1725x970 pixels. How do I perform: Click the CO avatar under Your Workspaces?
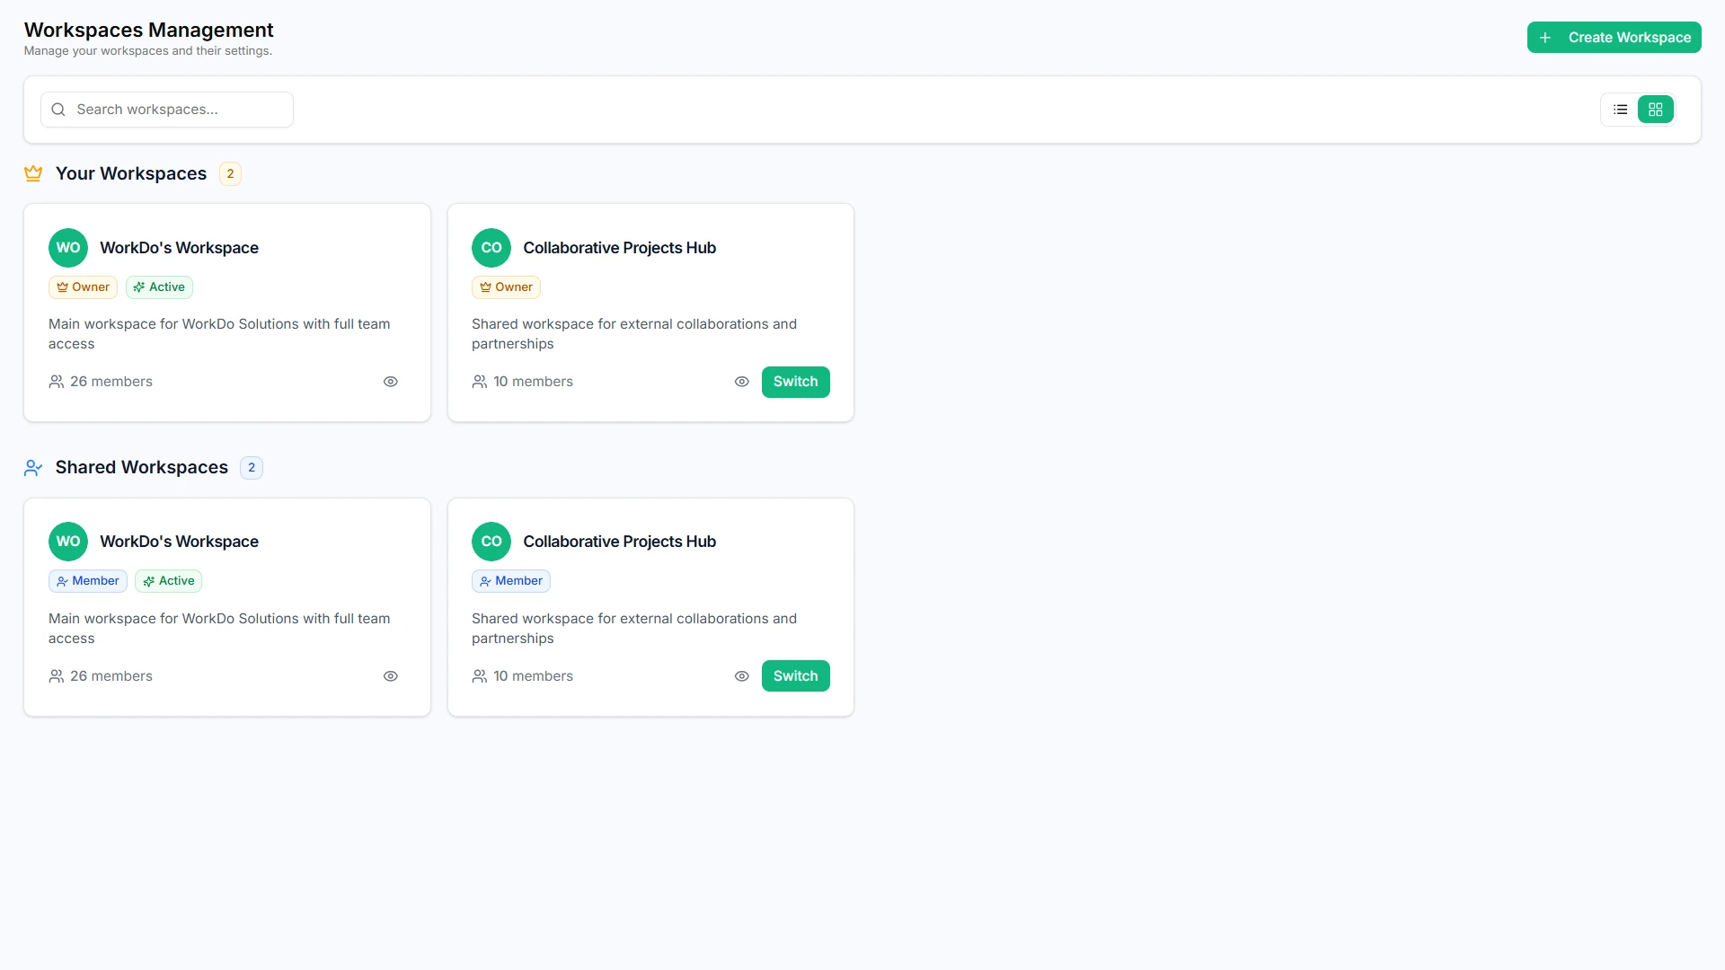coord(491,248)
